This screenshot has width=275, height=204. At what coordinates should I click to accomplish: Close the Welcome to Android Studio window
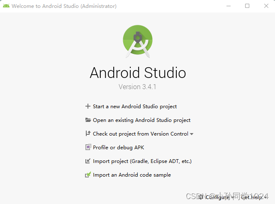coord(266,6)
